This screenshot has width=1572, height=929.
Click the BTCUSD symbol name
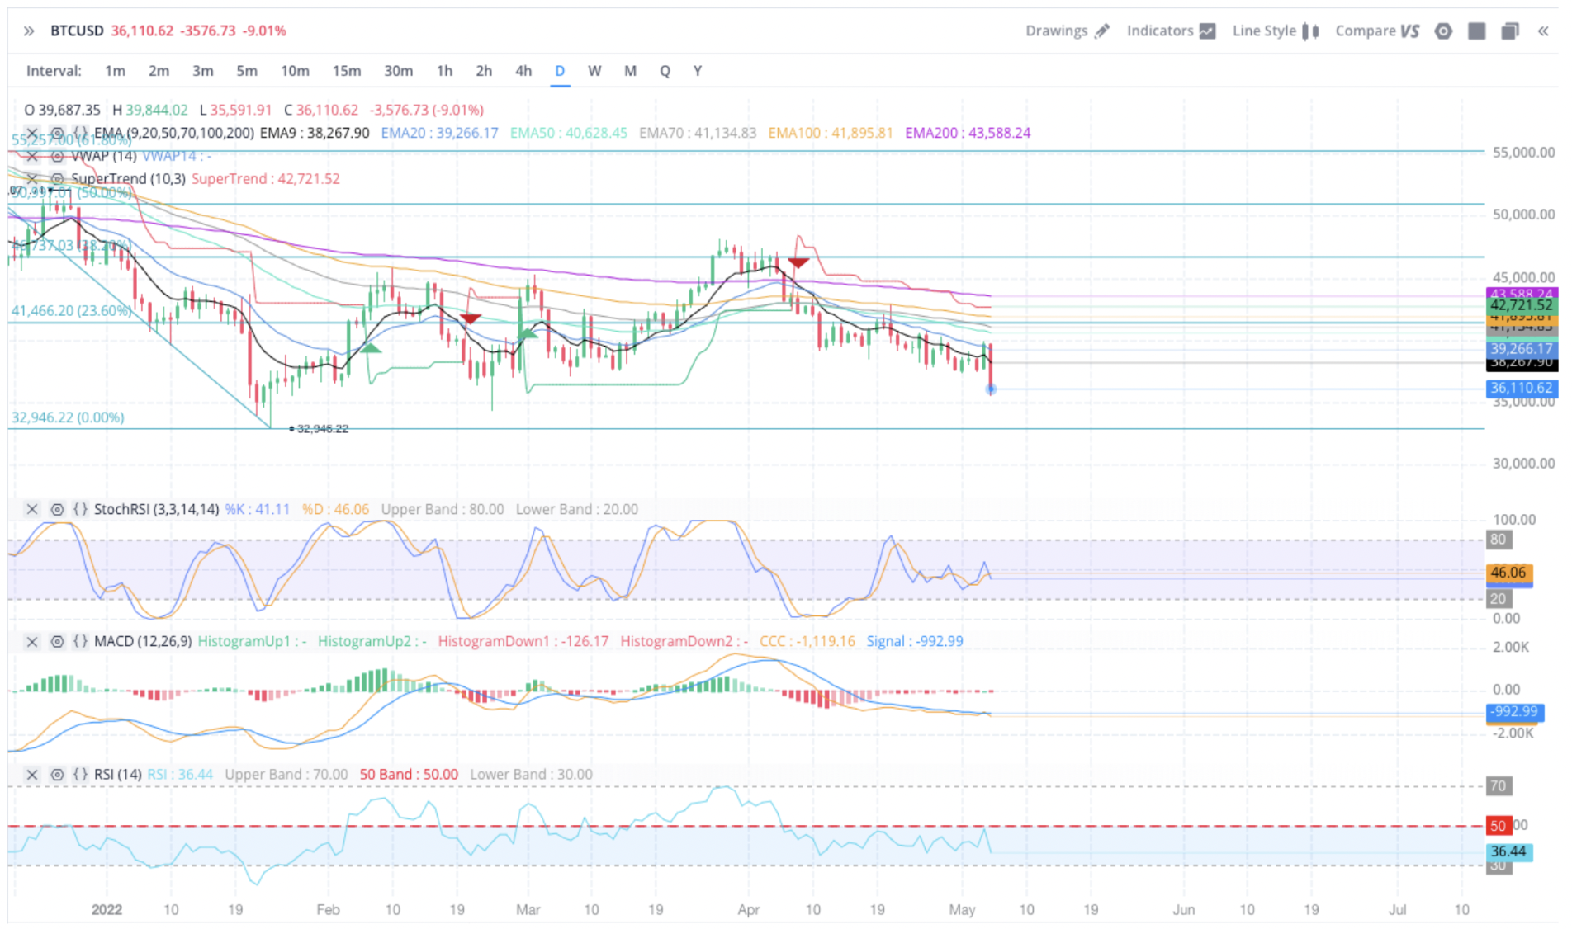(77, 31)
